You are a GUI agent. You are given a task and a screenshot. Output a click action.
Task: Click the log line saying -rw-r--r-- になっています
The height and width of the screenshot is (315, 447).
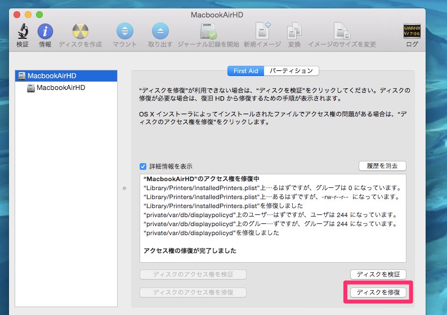(x=272, y=197)
